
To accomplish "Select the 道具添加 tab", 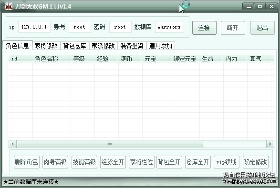I will (161, 46).
